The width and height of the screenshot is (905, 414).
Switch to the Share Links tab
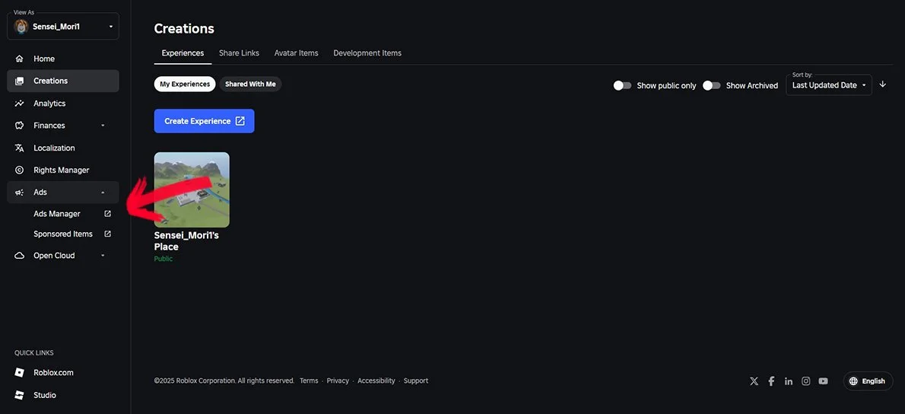tap(239, 53)
